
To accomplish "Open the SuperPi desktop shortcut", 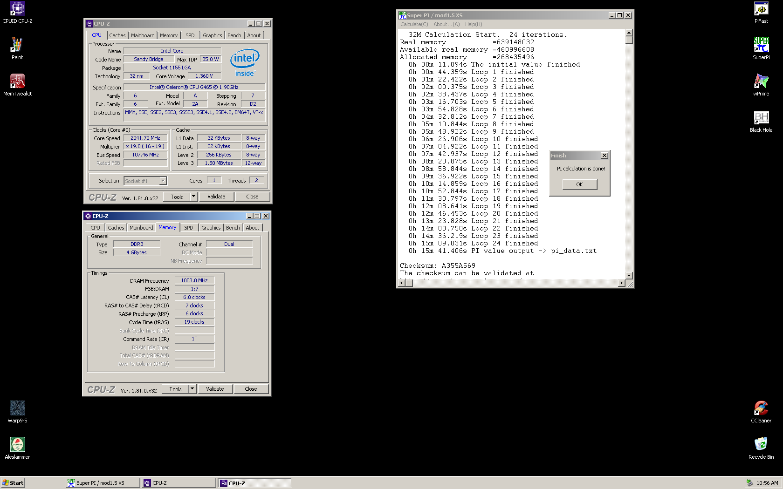I will (x=761, y=48).
